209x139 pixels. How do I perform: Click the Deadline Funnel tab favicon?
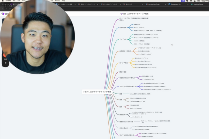click(x=192, y=4)
